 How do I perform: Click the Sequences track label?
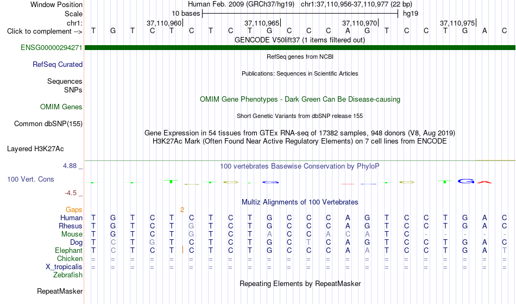65,82
